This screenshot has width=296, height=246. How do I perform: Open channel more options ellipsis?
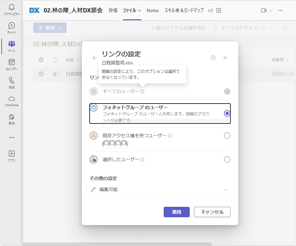280,10
